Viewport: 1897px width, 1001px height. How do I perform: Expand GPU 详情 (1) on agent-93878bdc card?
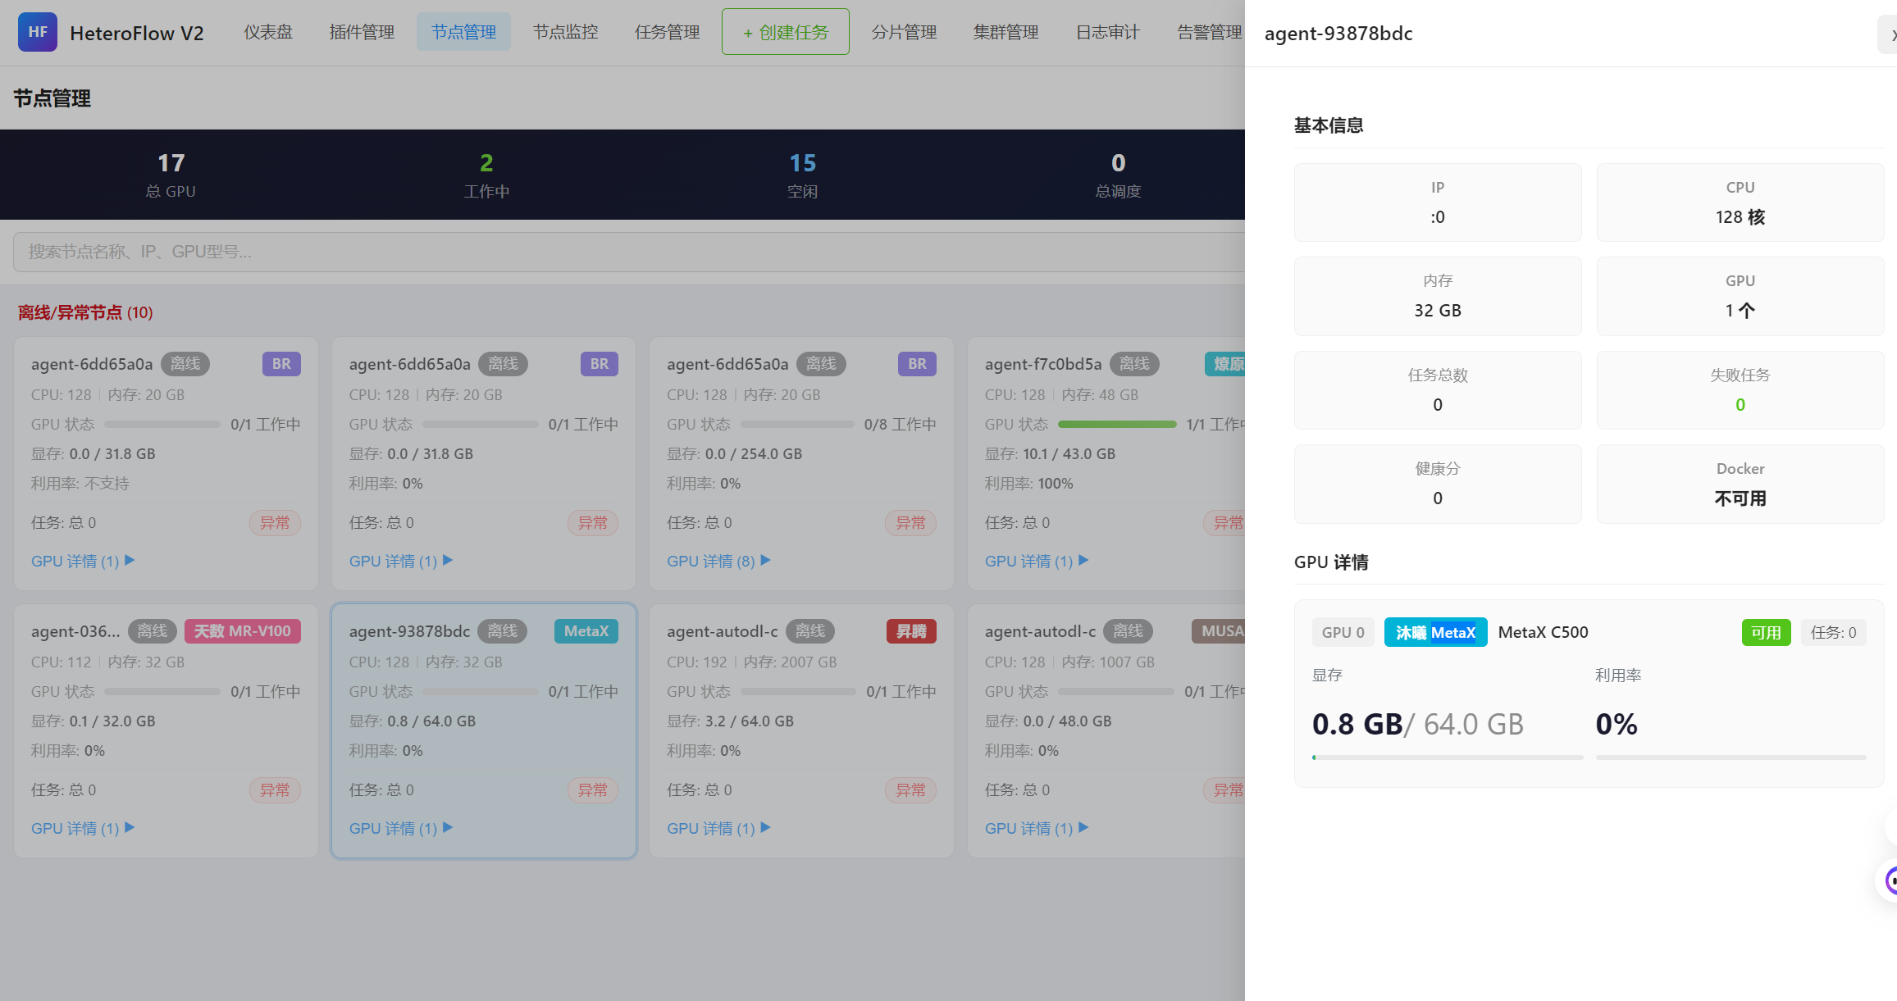(x=400, y=828)
